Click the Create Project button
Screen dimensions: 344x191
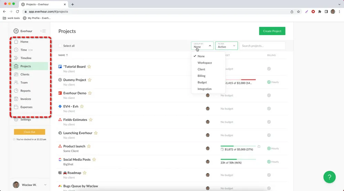[272, 31]
